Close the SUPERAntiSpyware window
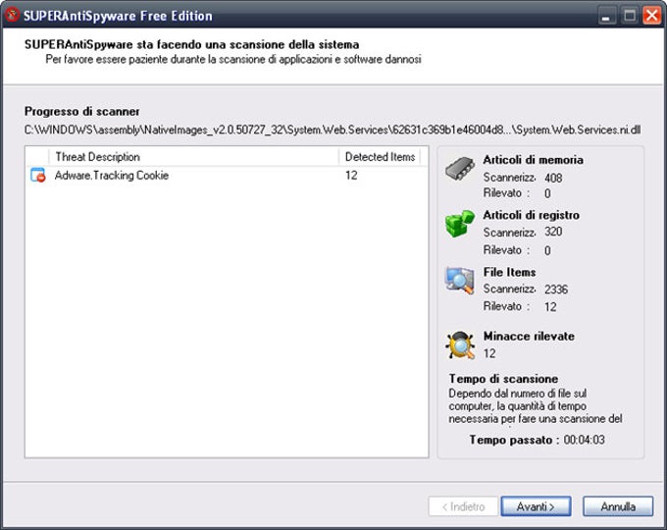 [x=652, y=16]
